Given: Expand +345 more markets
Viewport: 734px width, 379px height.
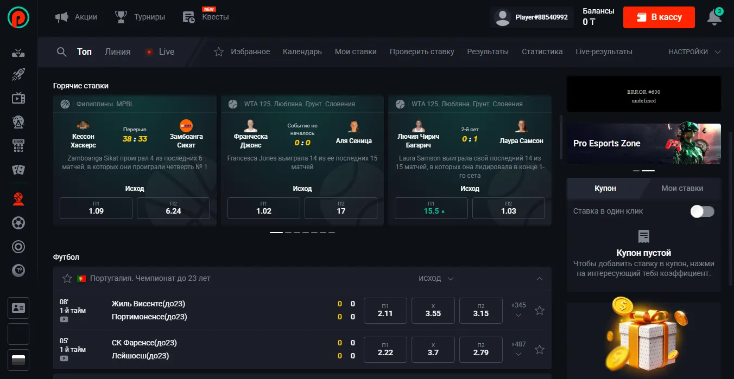Looking at the screenshot, I should [x=518, y=310].
